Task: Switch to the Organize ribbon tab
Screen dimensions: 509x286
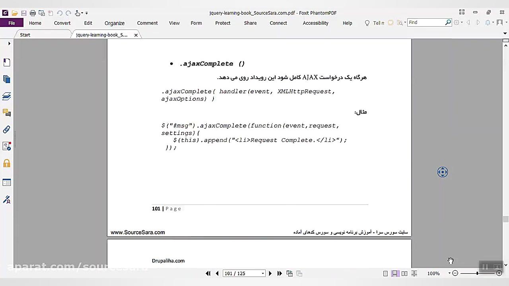Action: [115, 23]
